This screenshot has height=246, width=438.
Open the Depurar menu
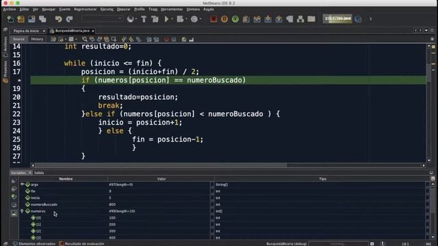[123, 9]
